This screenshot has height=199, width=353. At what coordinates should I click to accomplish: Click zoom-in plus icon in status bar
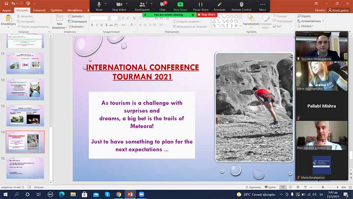click(x=338, y=187)
